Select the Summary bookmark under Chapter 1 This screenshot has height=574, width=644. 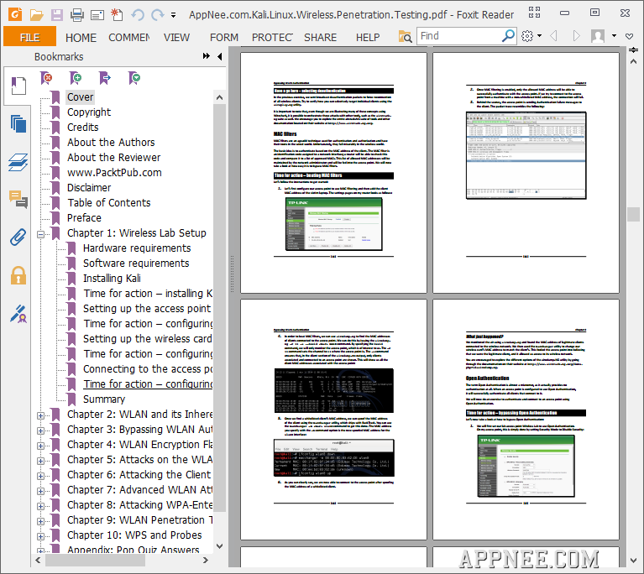[104, 399]
